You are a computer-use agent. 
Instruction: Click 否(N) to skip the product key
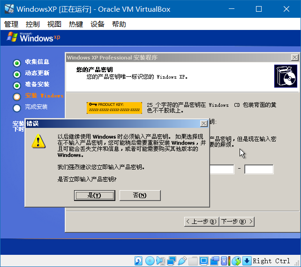coord(140,195)
